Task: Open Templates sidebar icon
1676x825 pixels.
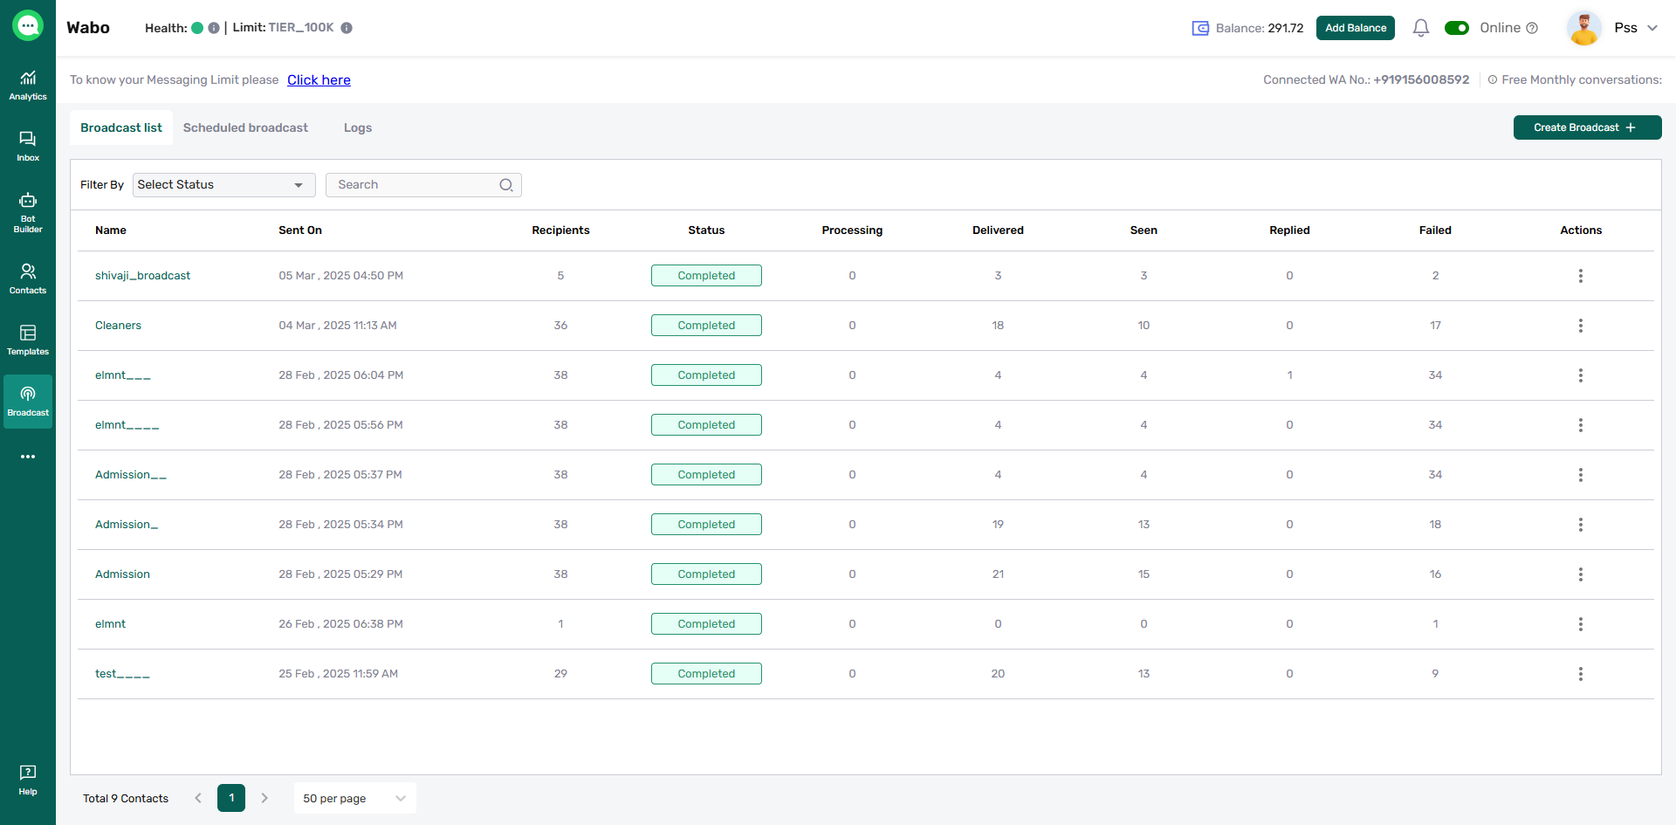Action: point(28,340)
